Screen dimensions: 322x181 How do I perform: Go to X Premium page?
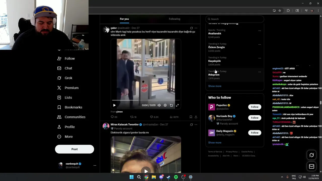(68, 88)
